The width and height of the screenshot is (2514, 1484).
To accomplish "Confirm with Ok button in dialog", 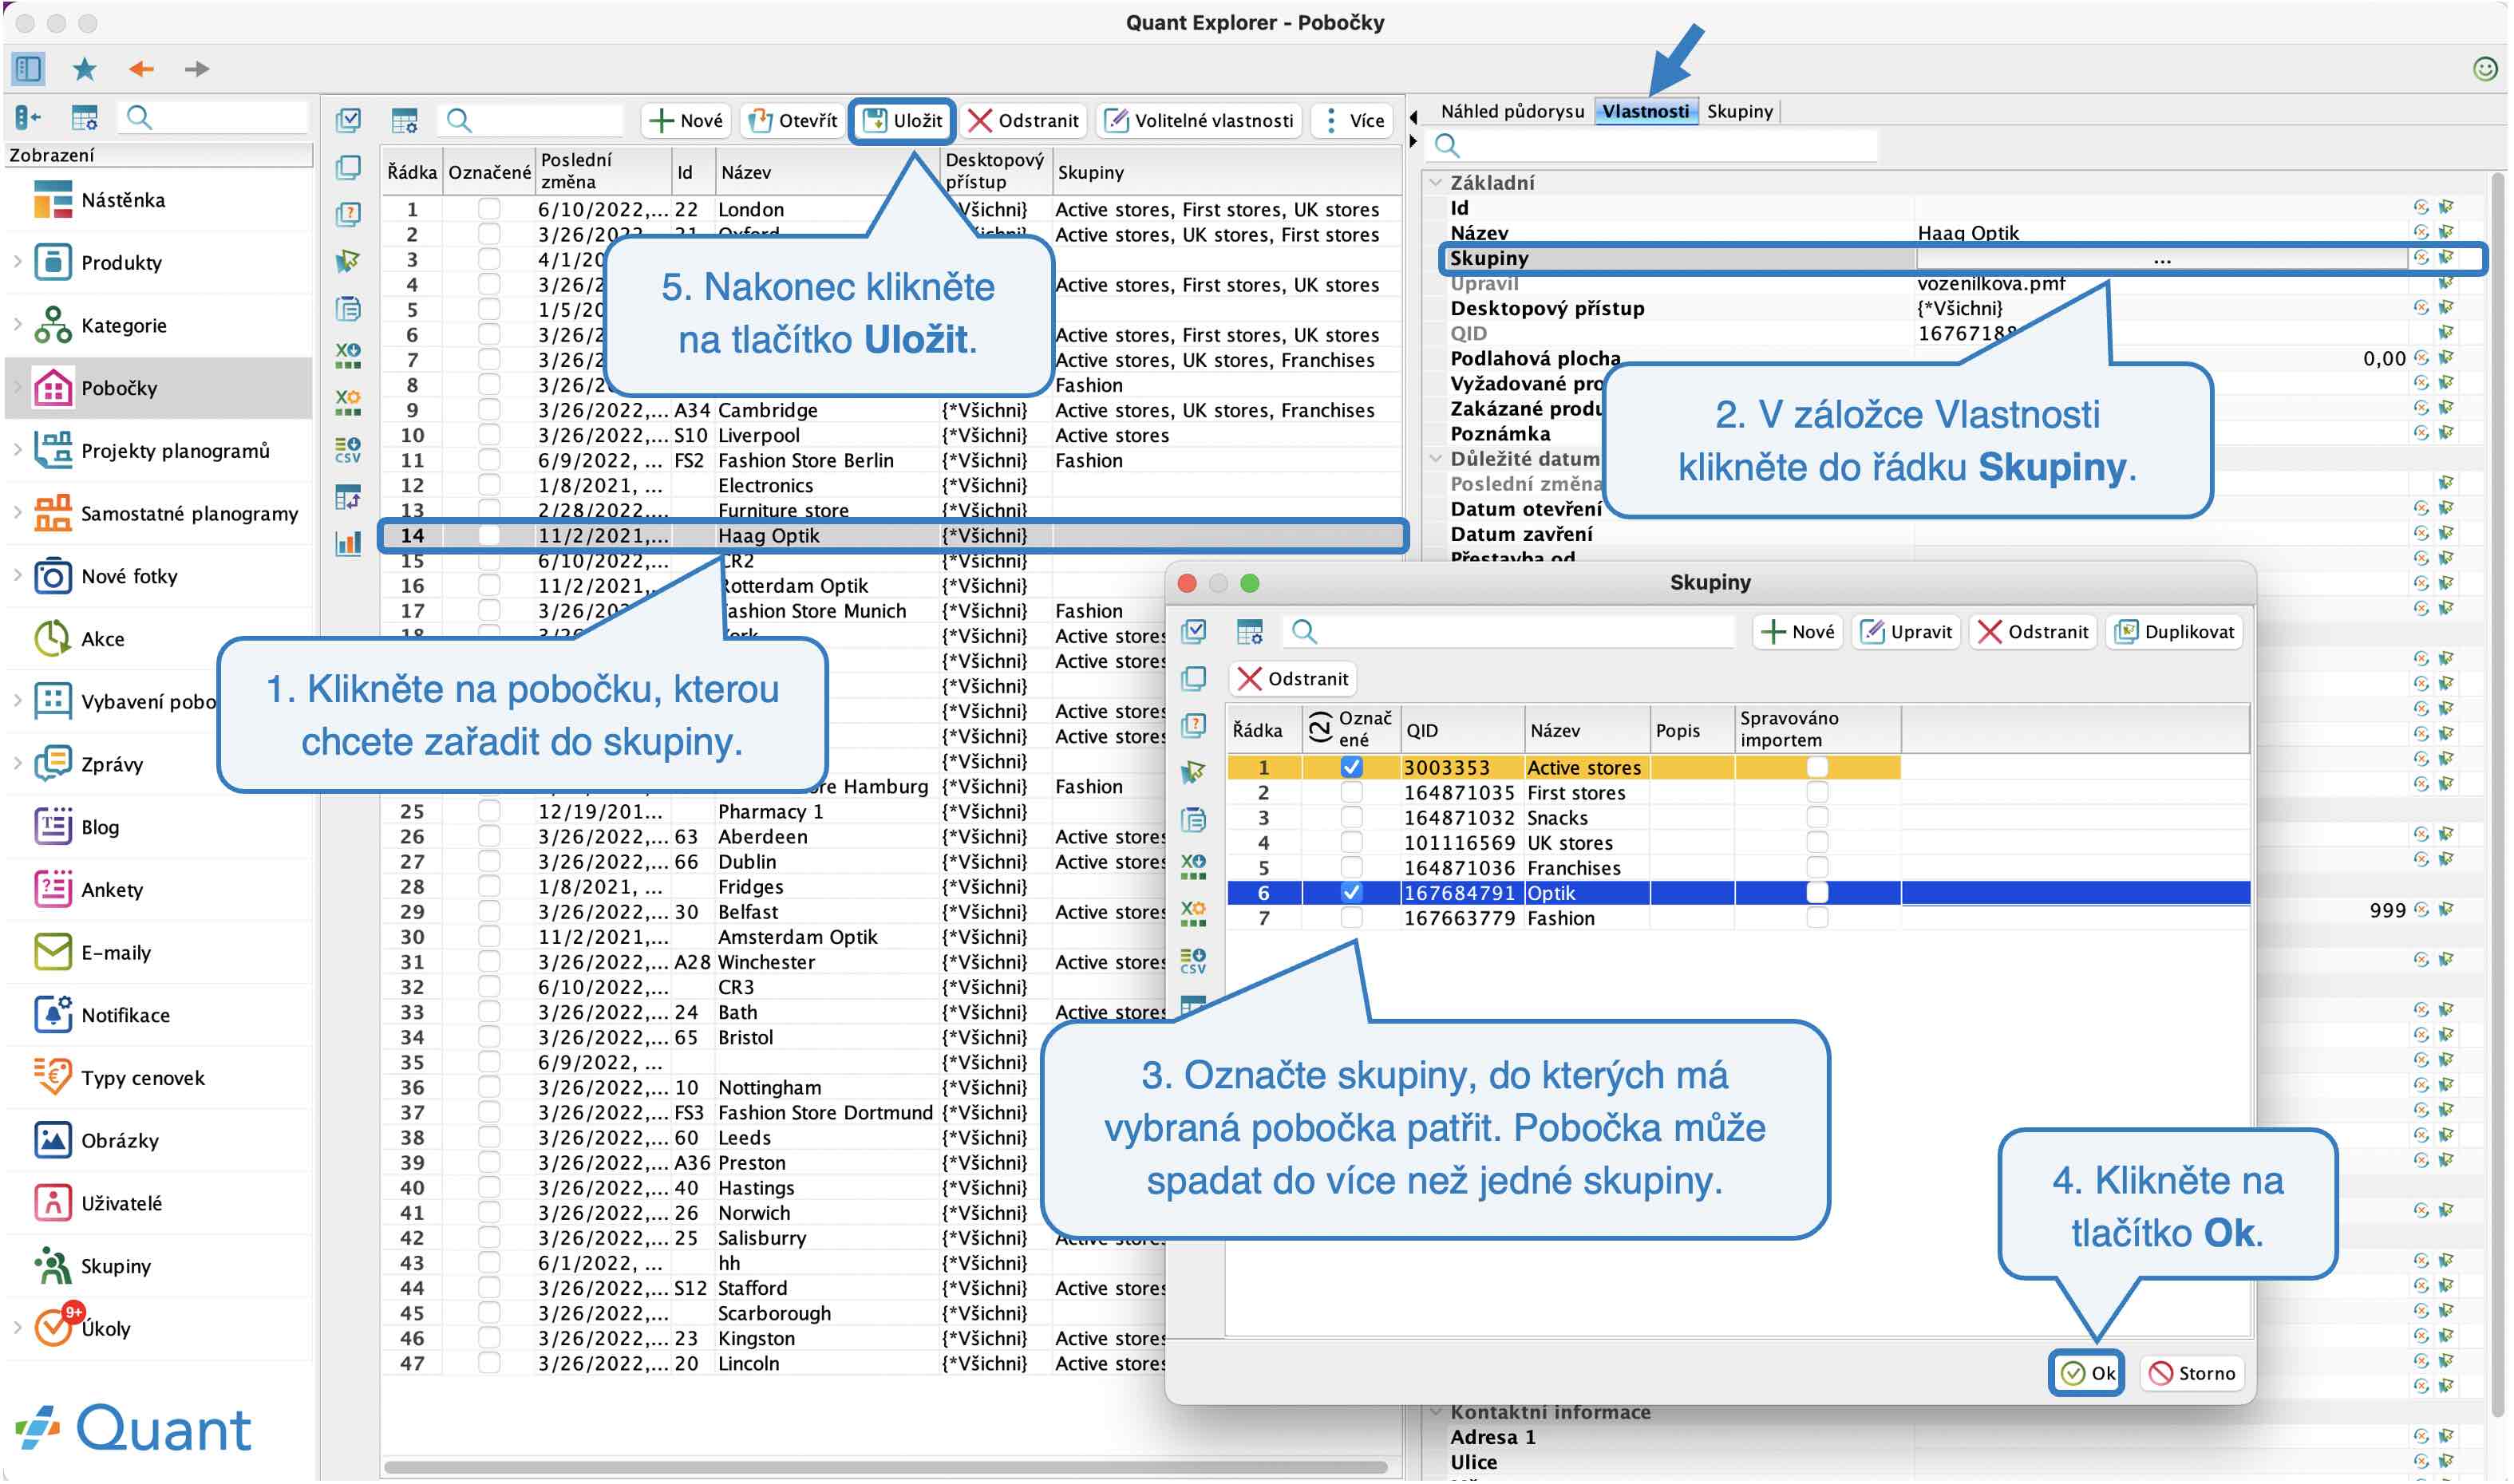I will (2089, 1375).
